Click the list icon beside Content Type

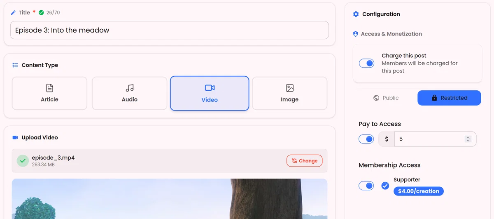(15, 65)
